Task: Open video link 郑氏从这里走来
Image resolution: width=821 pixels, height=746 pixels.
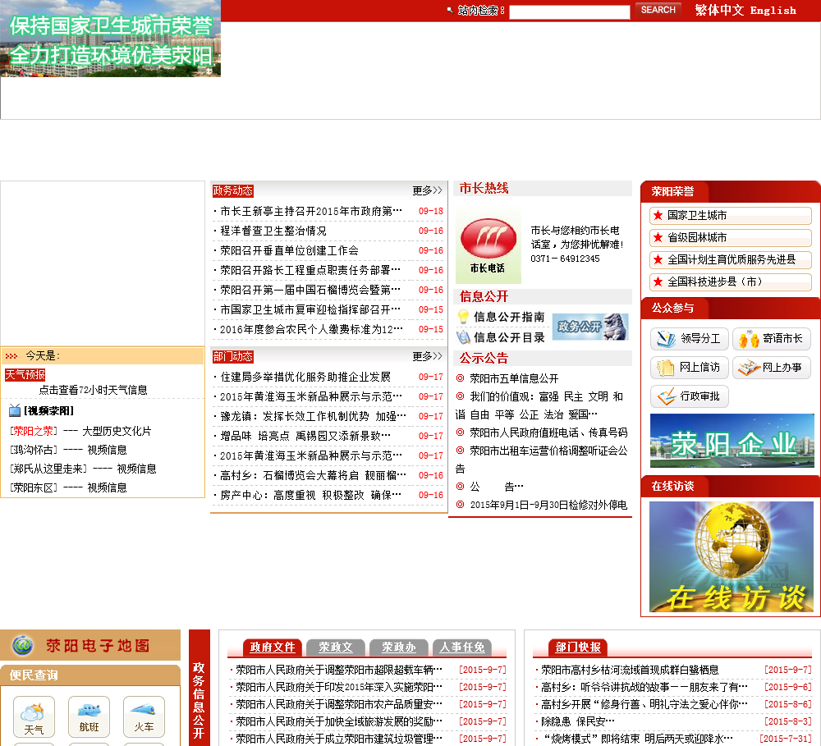Action: point(48,469)
